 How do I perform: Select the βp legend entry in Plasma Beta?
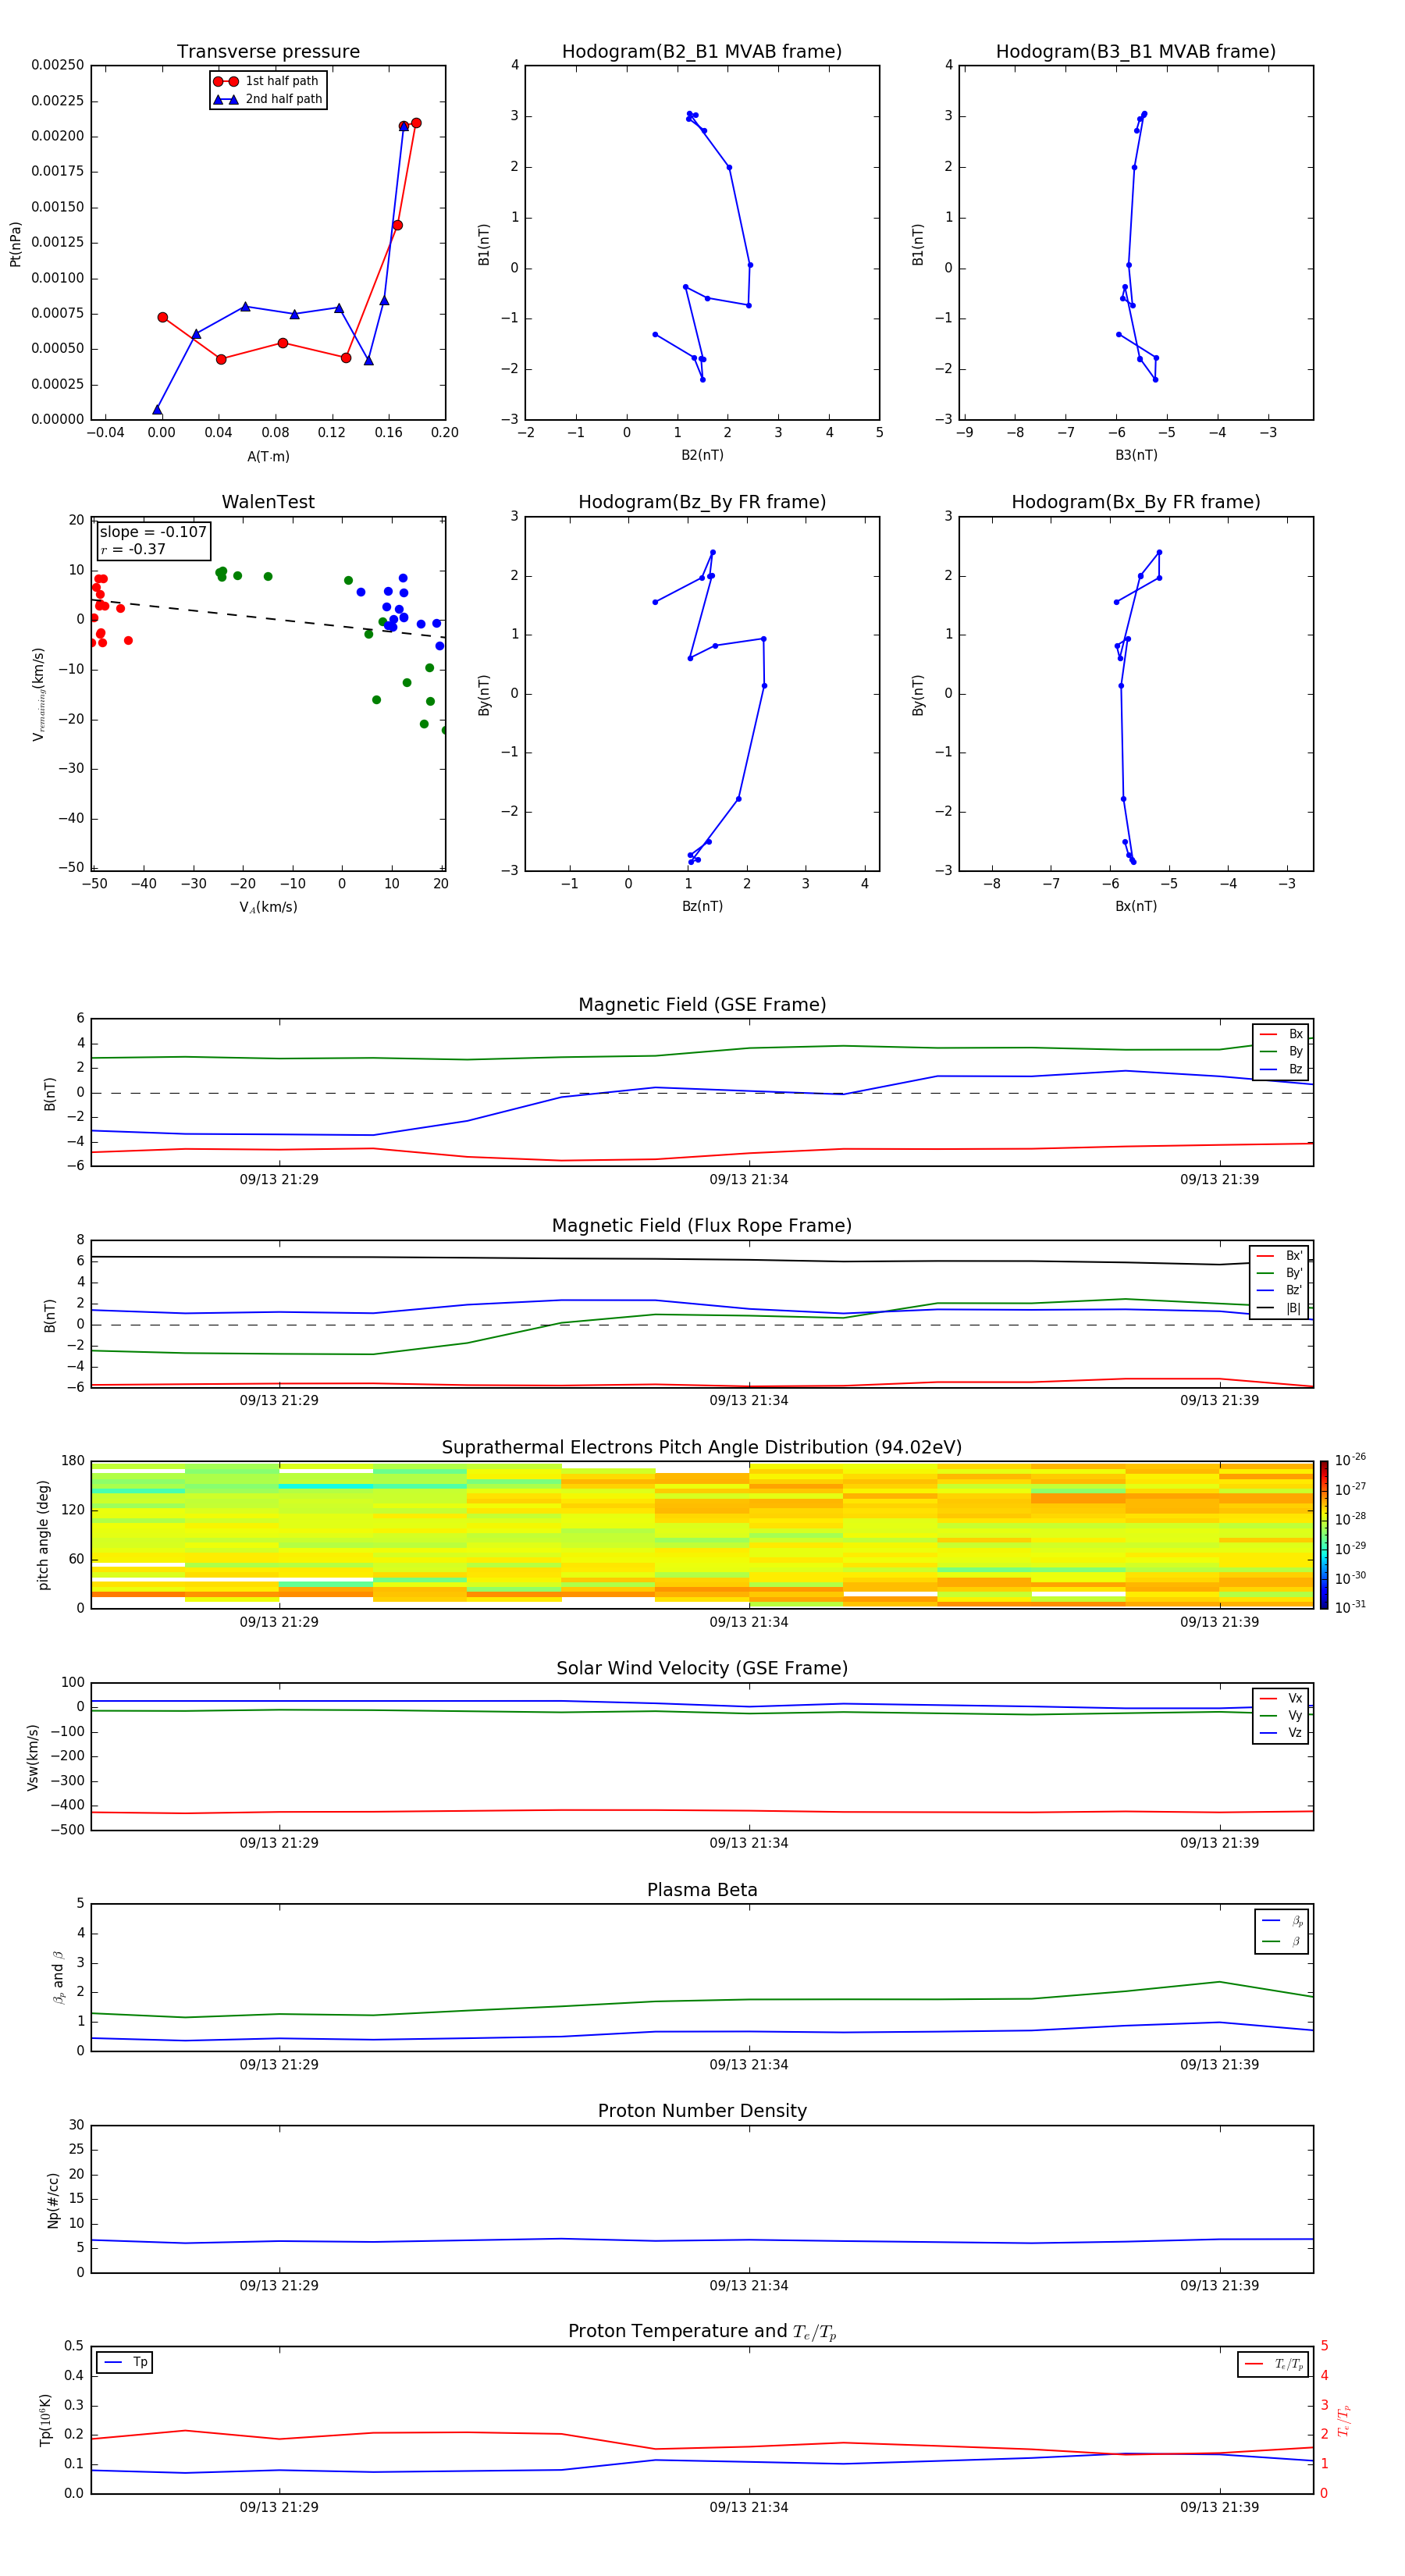tap(1282, 1921)
